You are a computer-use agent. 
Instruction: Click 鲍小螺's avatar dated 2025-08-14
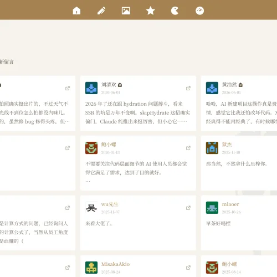tap(212, 268)
